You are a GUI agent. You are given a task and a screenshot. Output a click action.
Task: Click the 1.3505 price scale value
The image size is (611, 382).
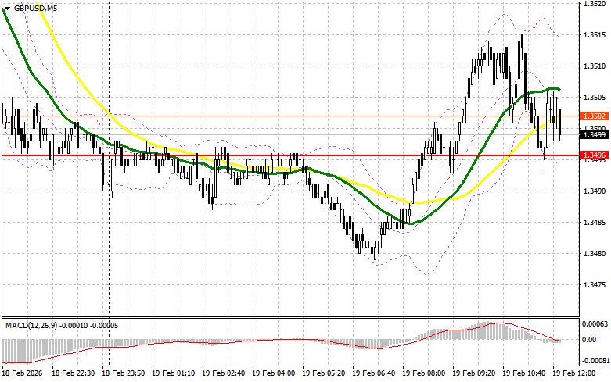click(595, 97)
